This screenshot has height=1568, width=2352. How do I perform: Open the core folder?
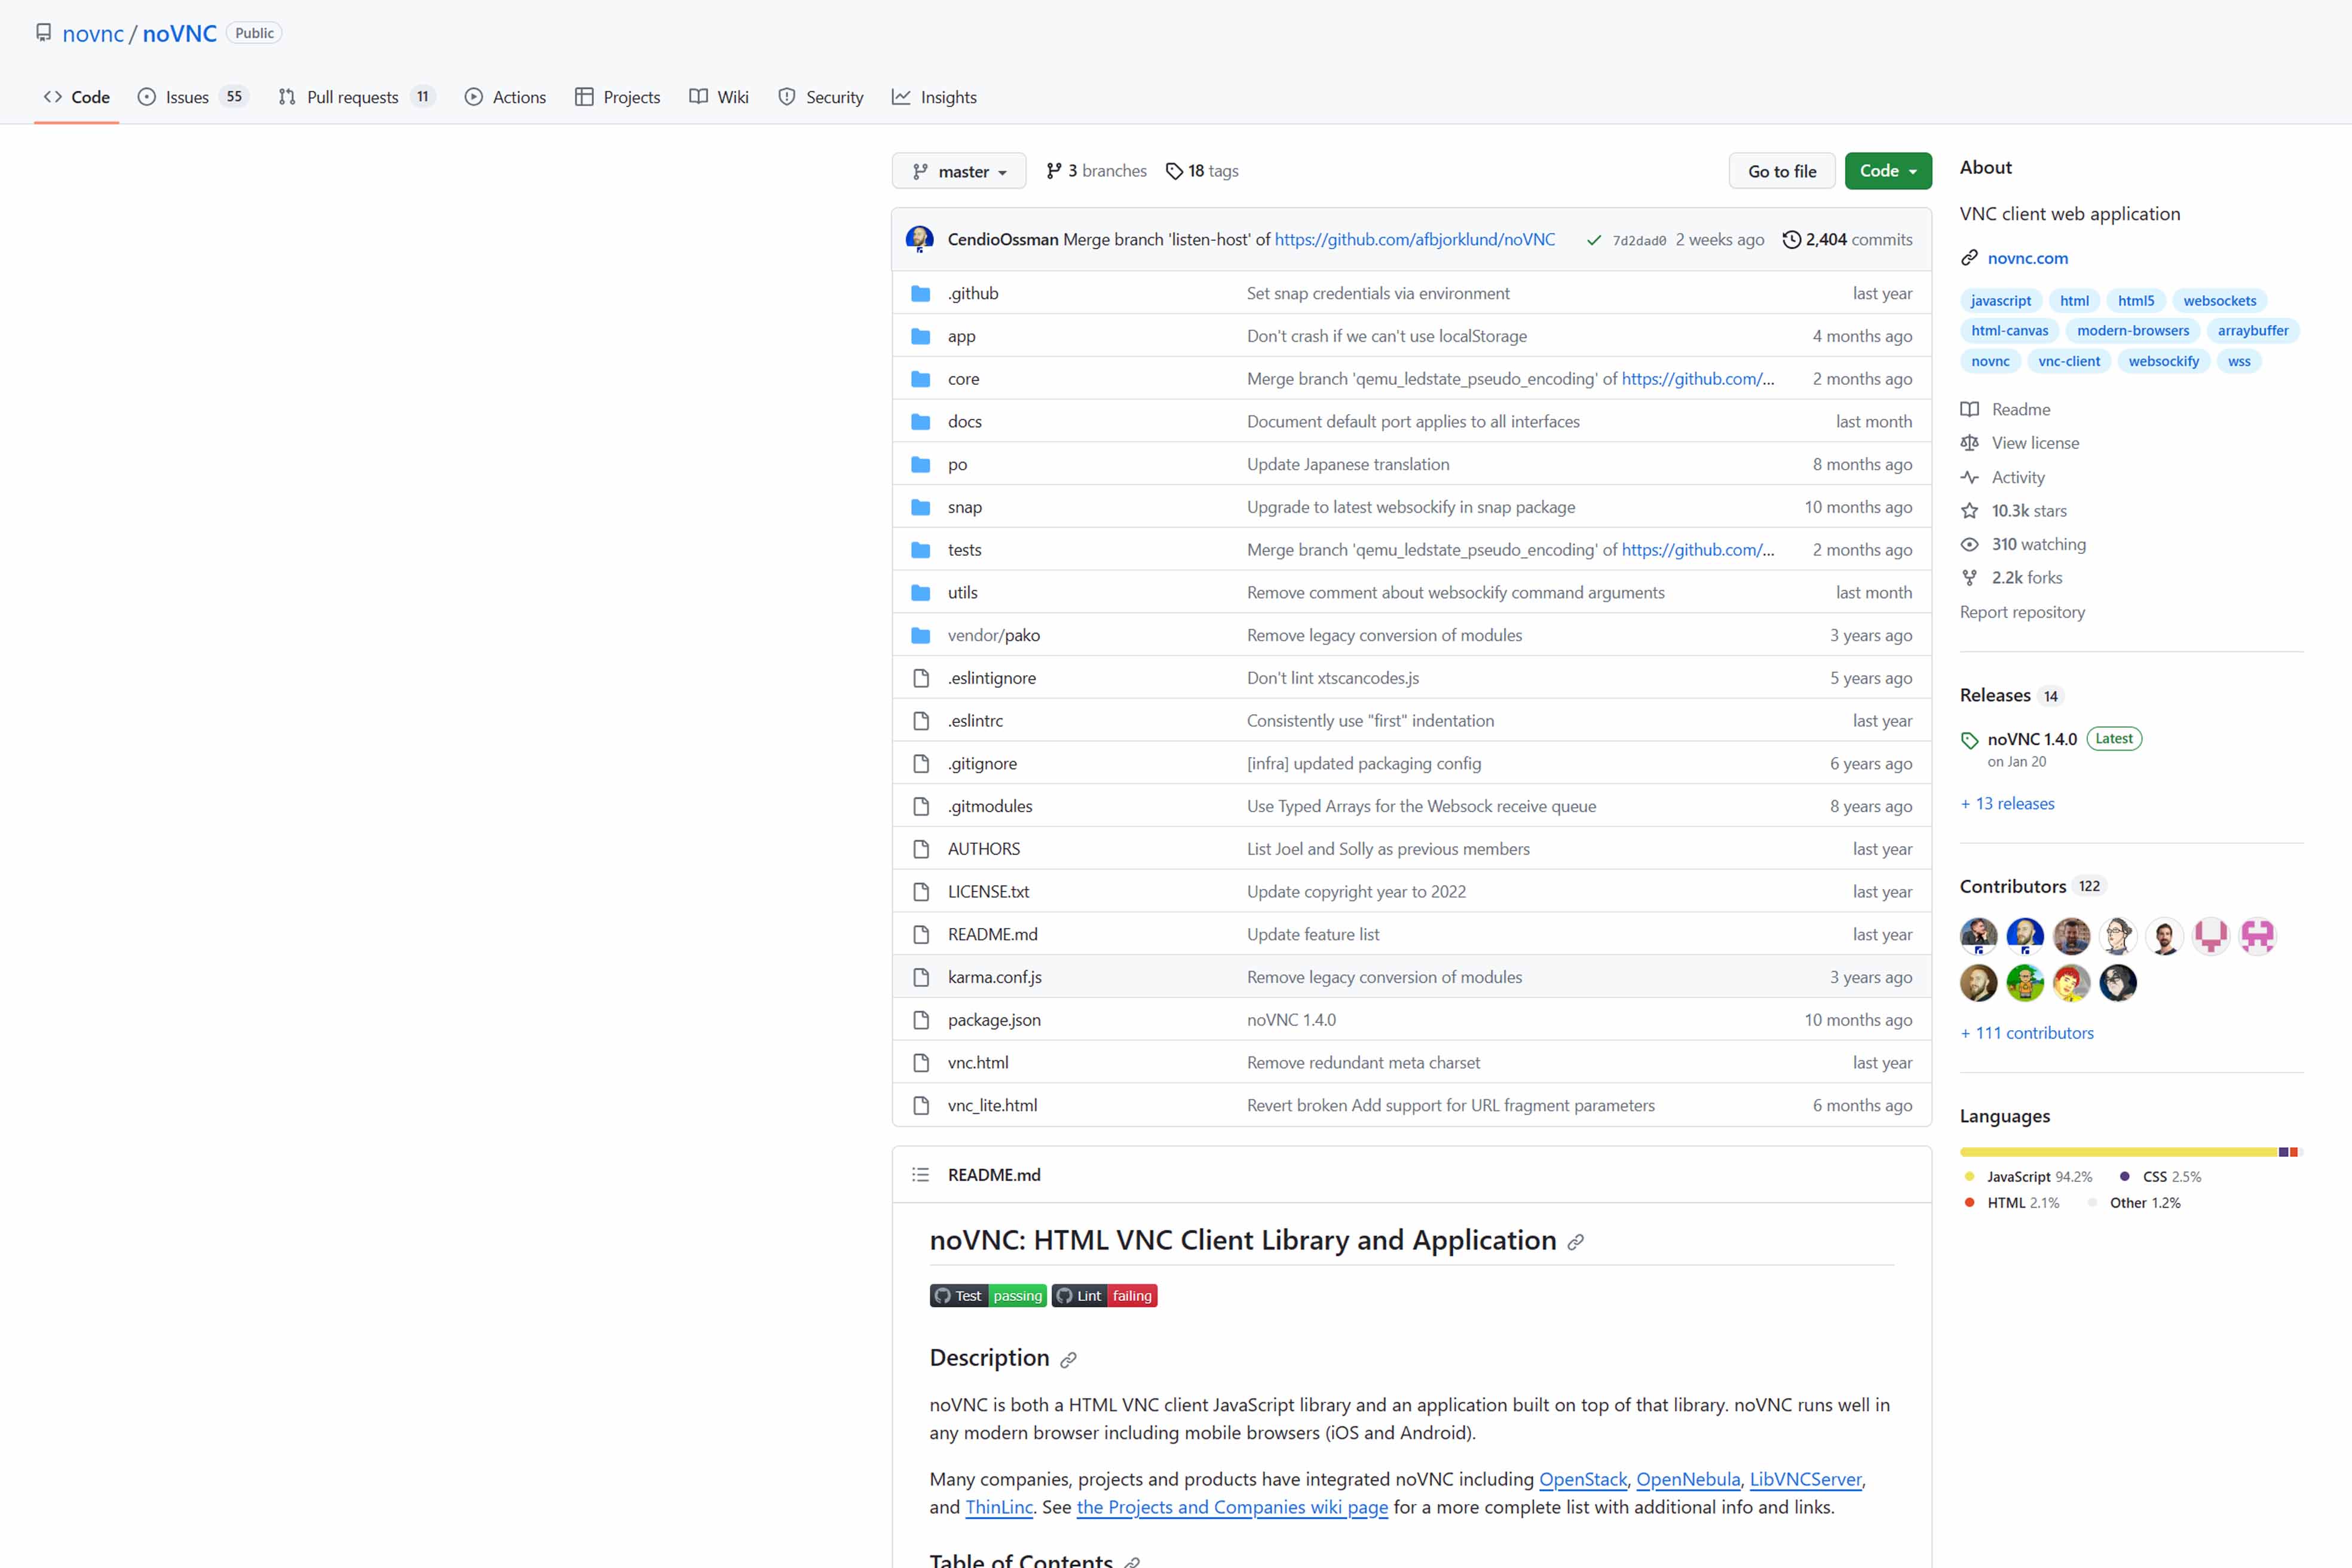tap(963, 379)
